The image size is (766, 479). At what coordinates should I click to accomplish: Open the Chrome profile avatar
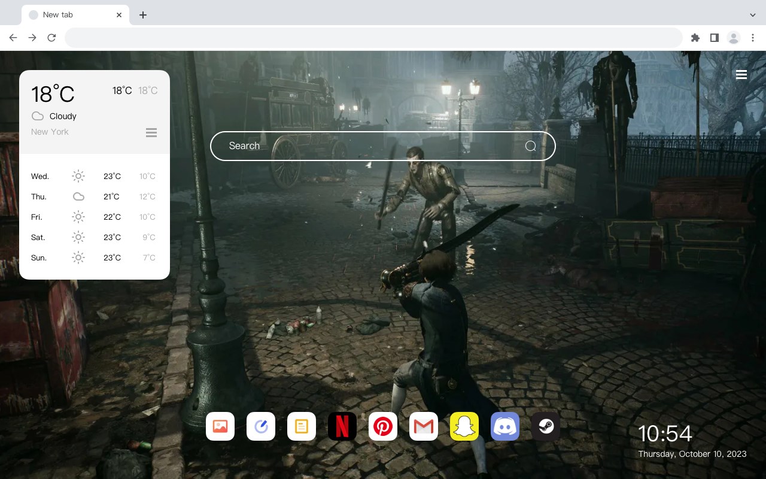[734, 38]
